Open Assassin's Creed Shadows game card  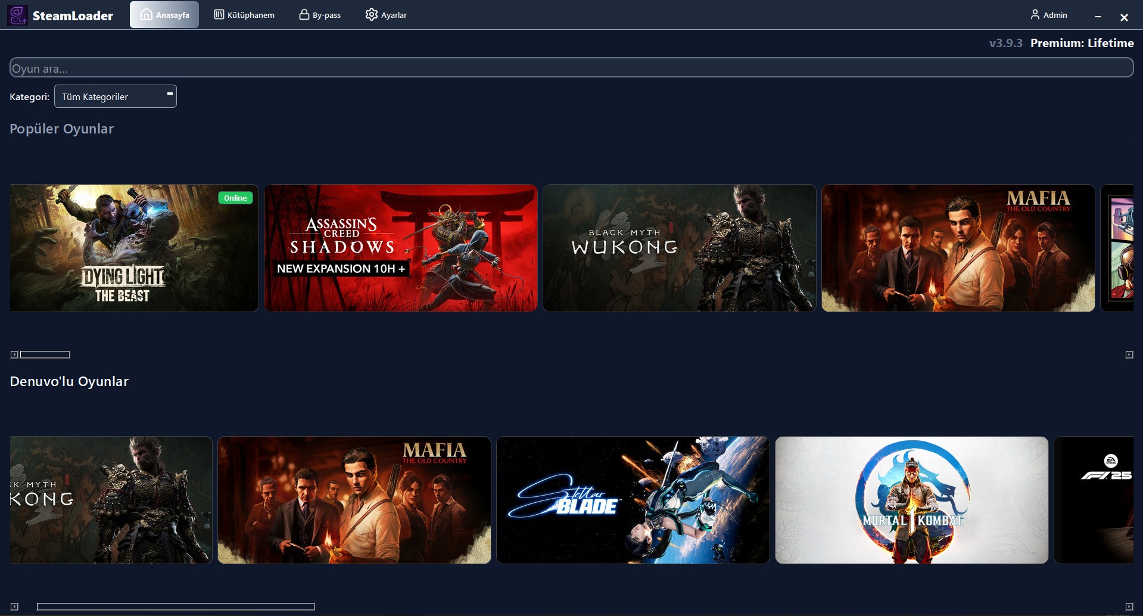pos(400,248)
